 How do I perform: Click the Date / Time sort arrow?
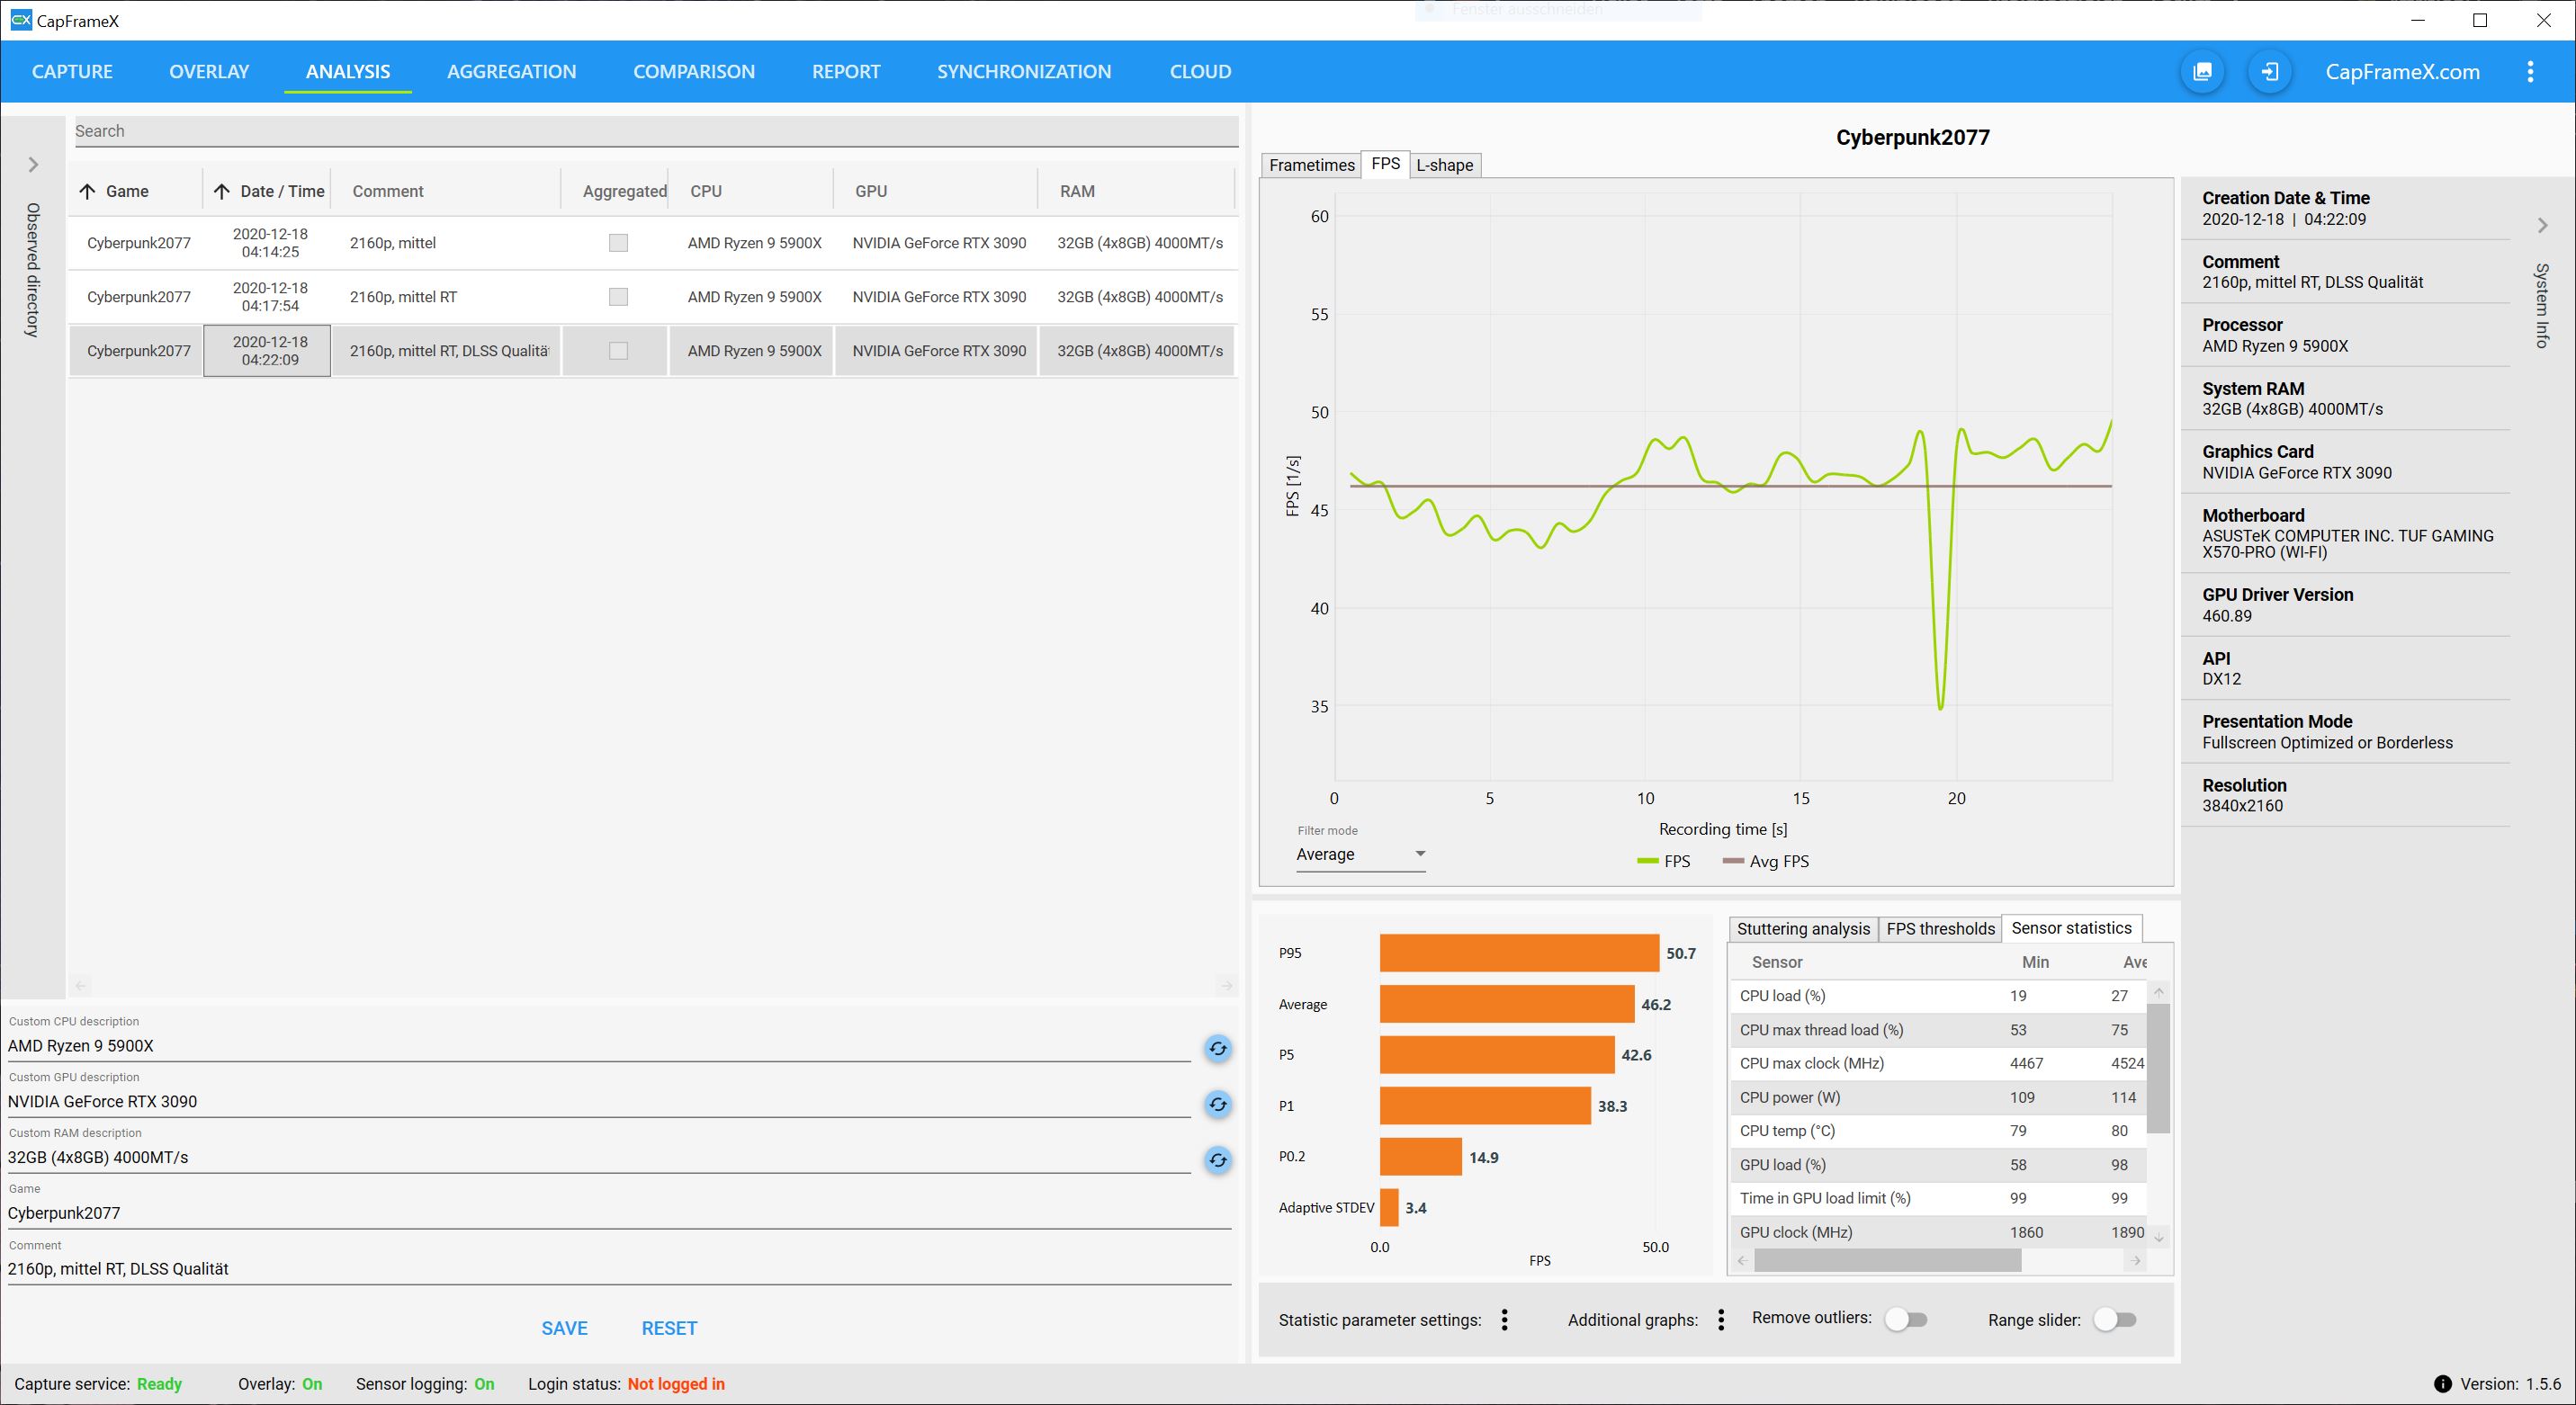[x=222, y=191]
